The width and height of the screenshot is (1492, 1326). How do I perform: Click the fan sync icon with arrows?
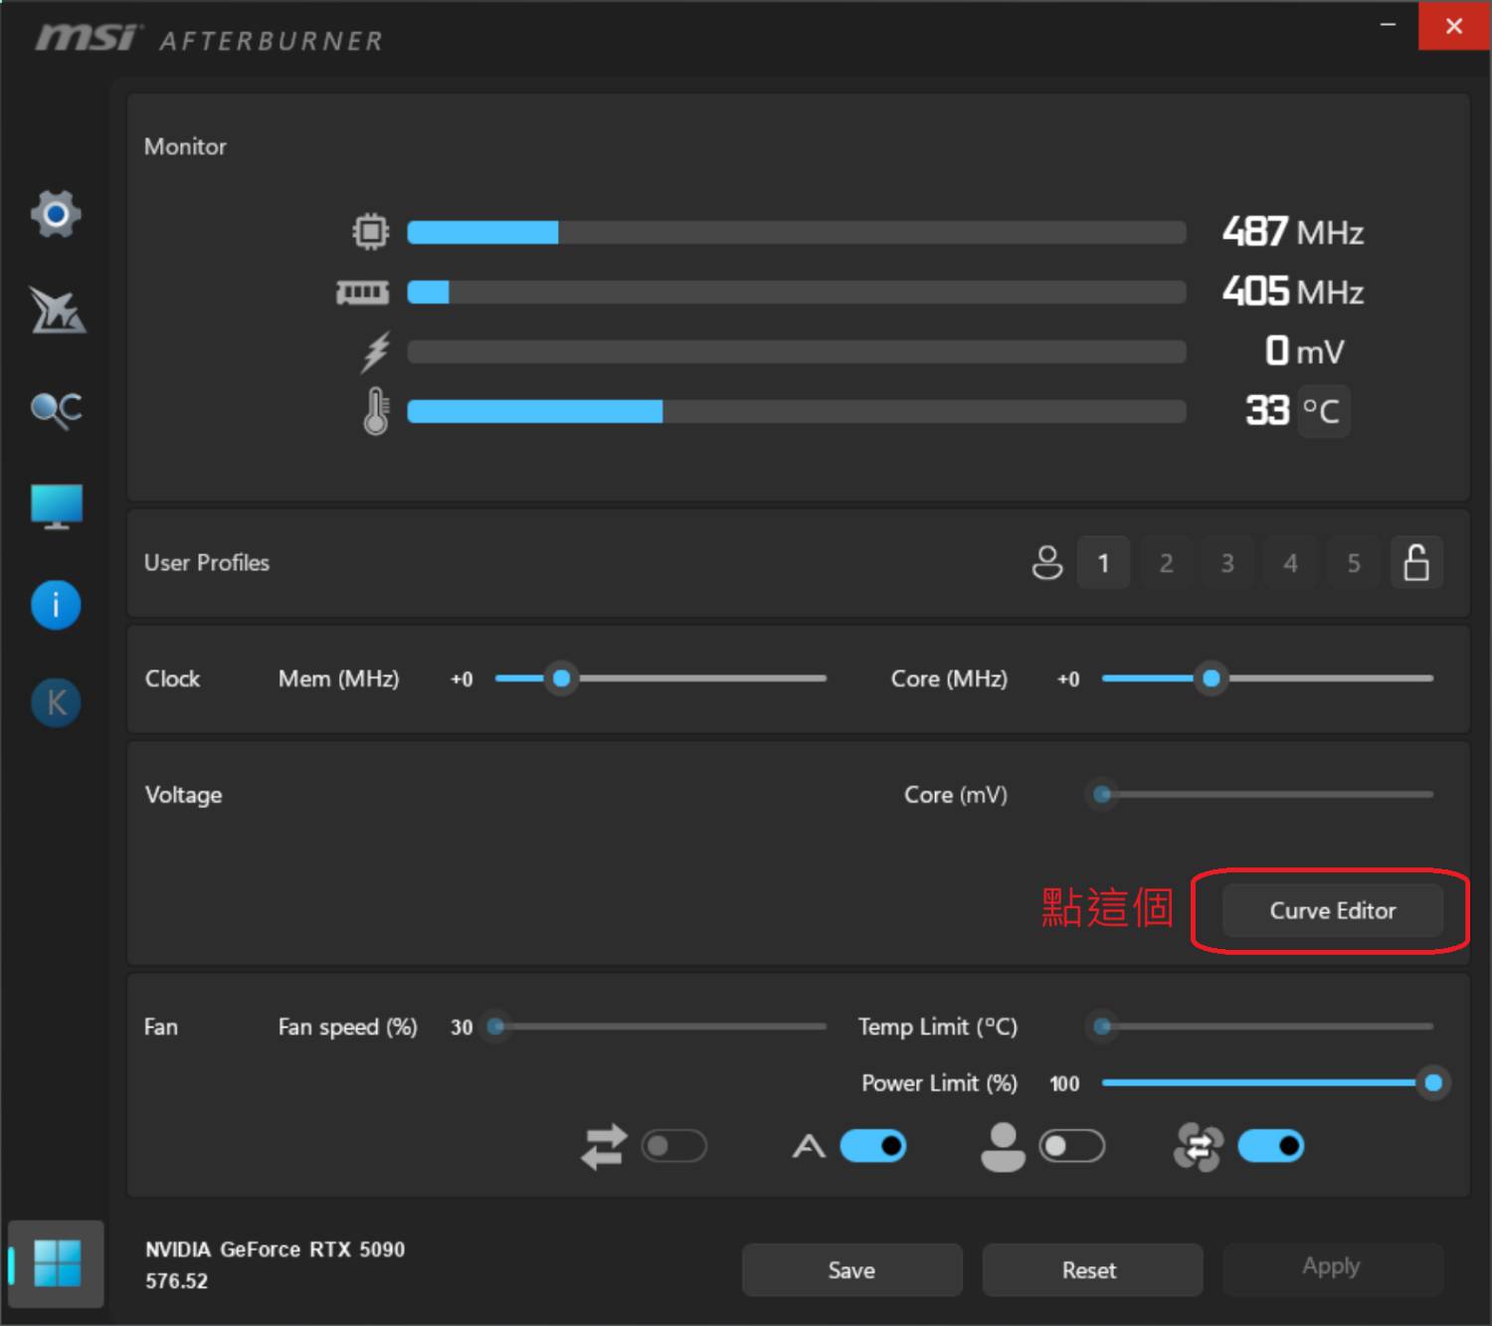click(x=1198, y=1147)
